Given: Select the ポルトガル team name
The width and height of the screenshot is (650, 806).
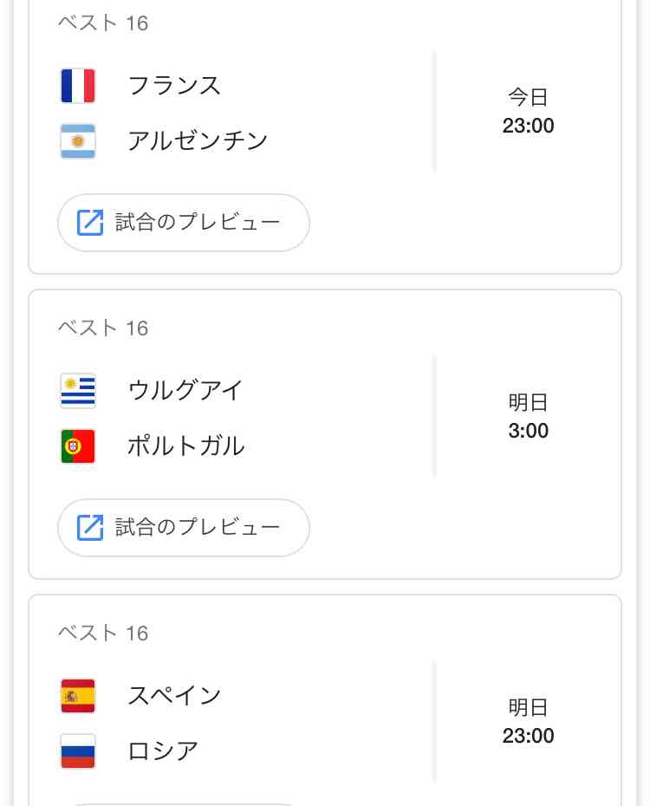Looking at the screenshot, I should click(186, 445).
